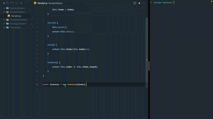Expand the Thmbnails folder chevron
This screenshot has width=213, height=119.
click(x=4, y=27)
